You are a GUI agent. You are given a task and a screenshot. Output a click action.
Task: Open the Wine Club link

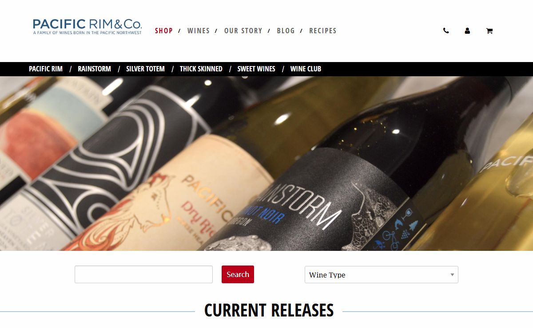306,69
